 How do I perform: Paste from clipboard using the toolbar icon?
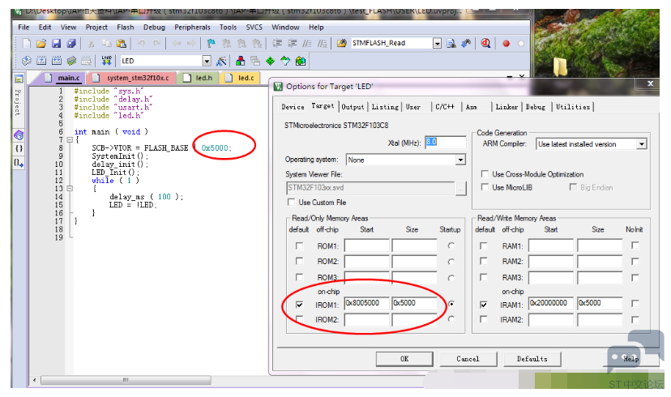pos(122,43)
